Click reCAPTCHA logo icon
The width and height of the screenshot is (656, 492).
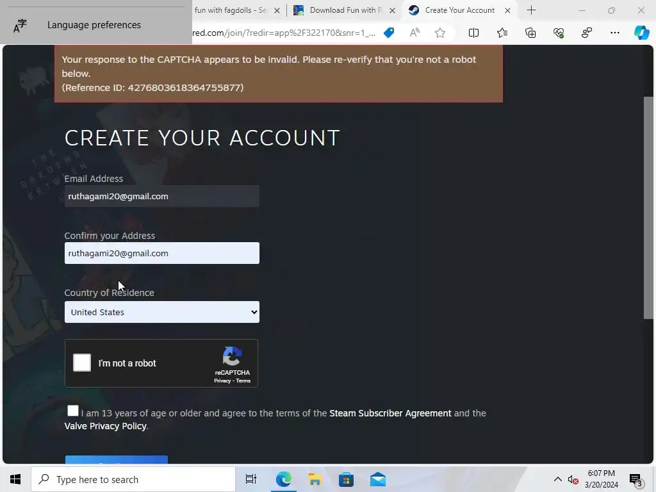tap(232, 356)
